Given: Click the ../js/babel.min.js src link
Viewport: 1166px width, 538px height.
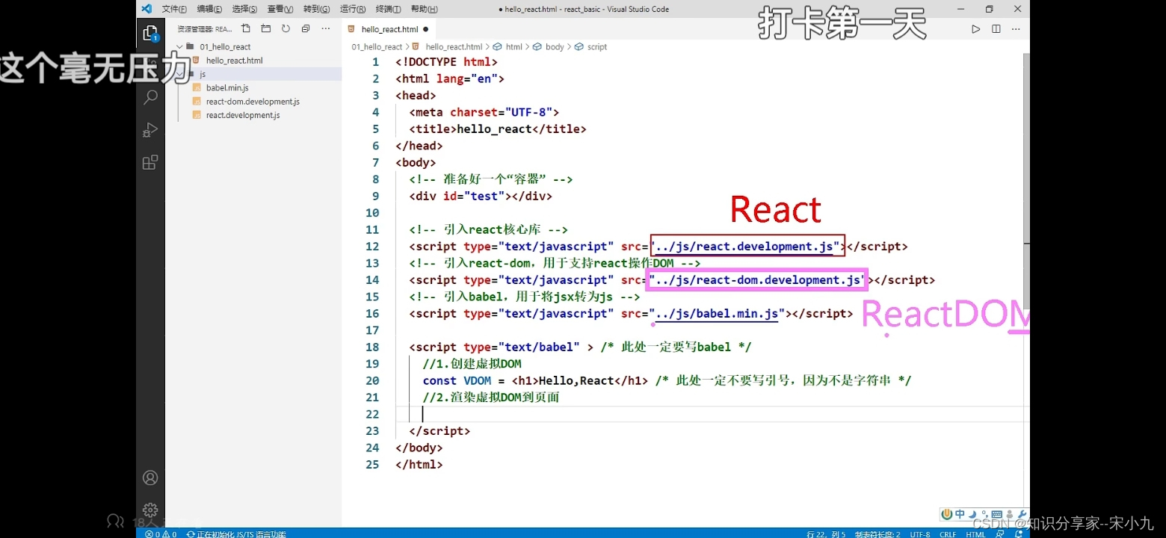Looking at the screenshot, I should (717, 314).
